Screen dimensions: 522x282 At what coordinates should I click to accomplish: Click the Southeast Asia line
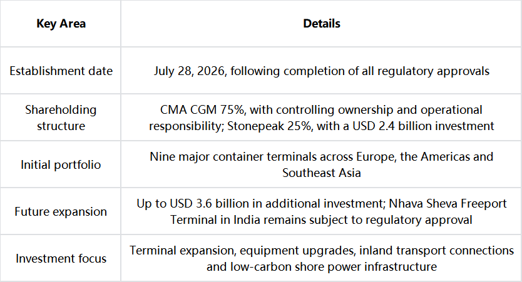322,173
